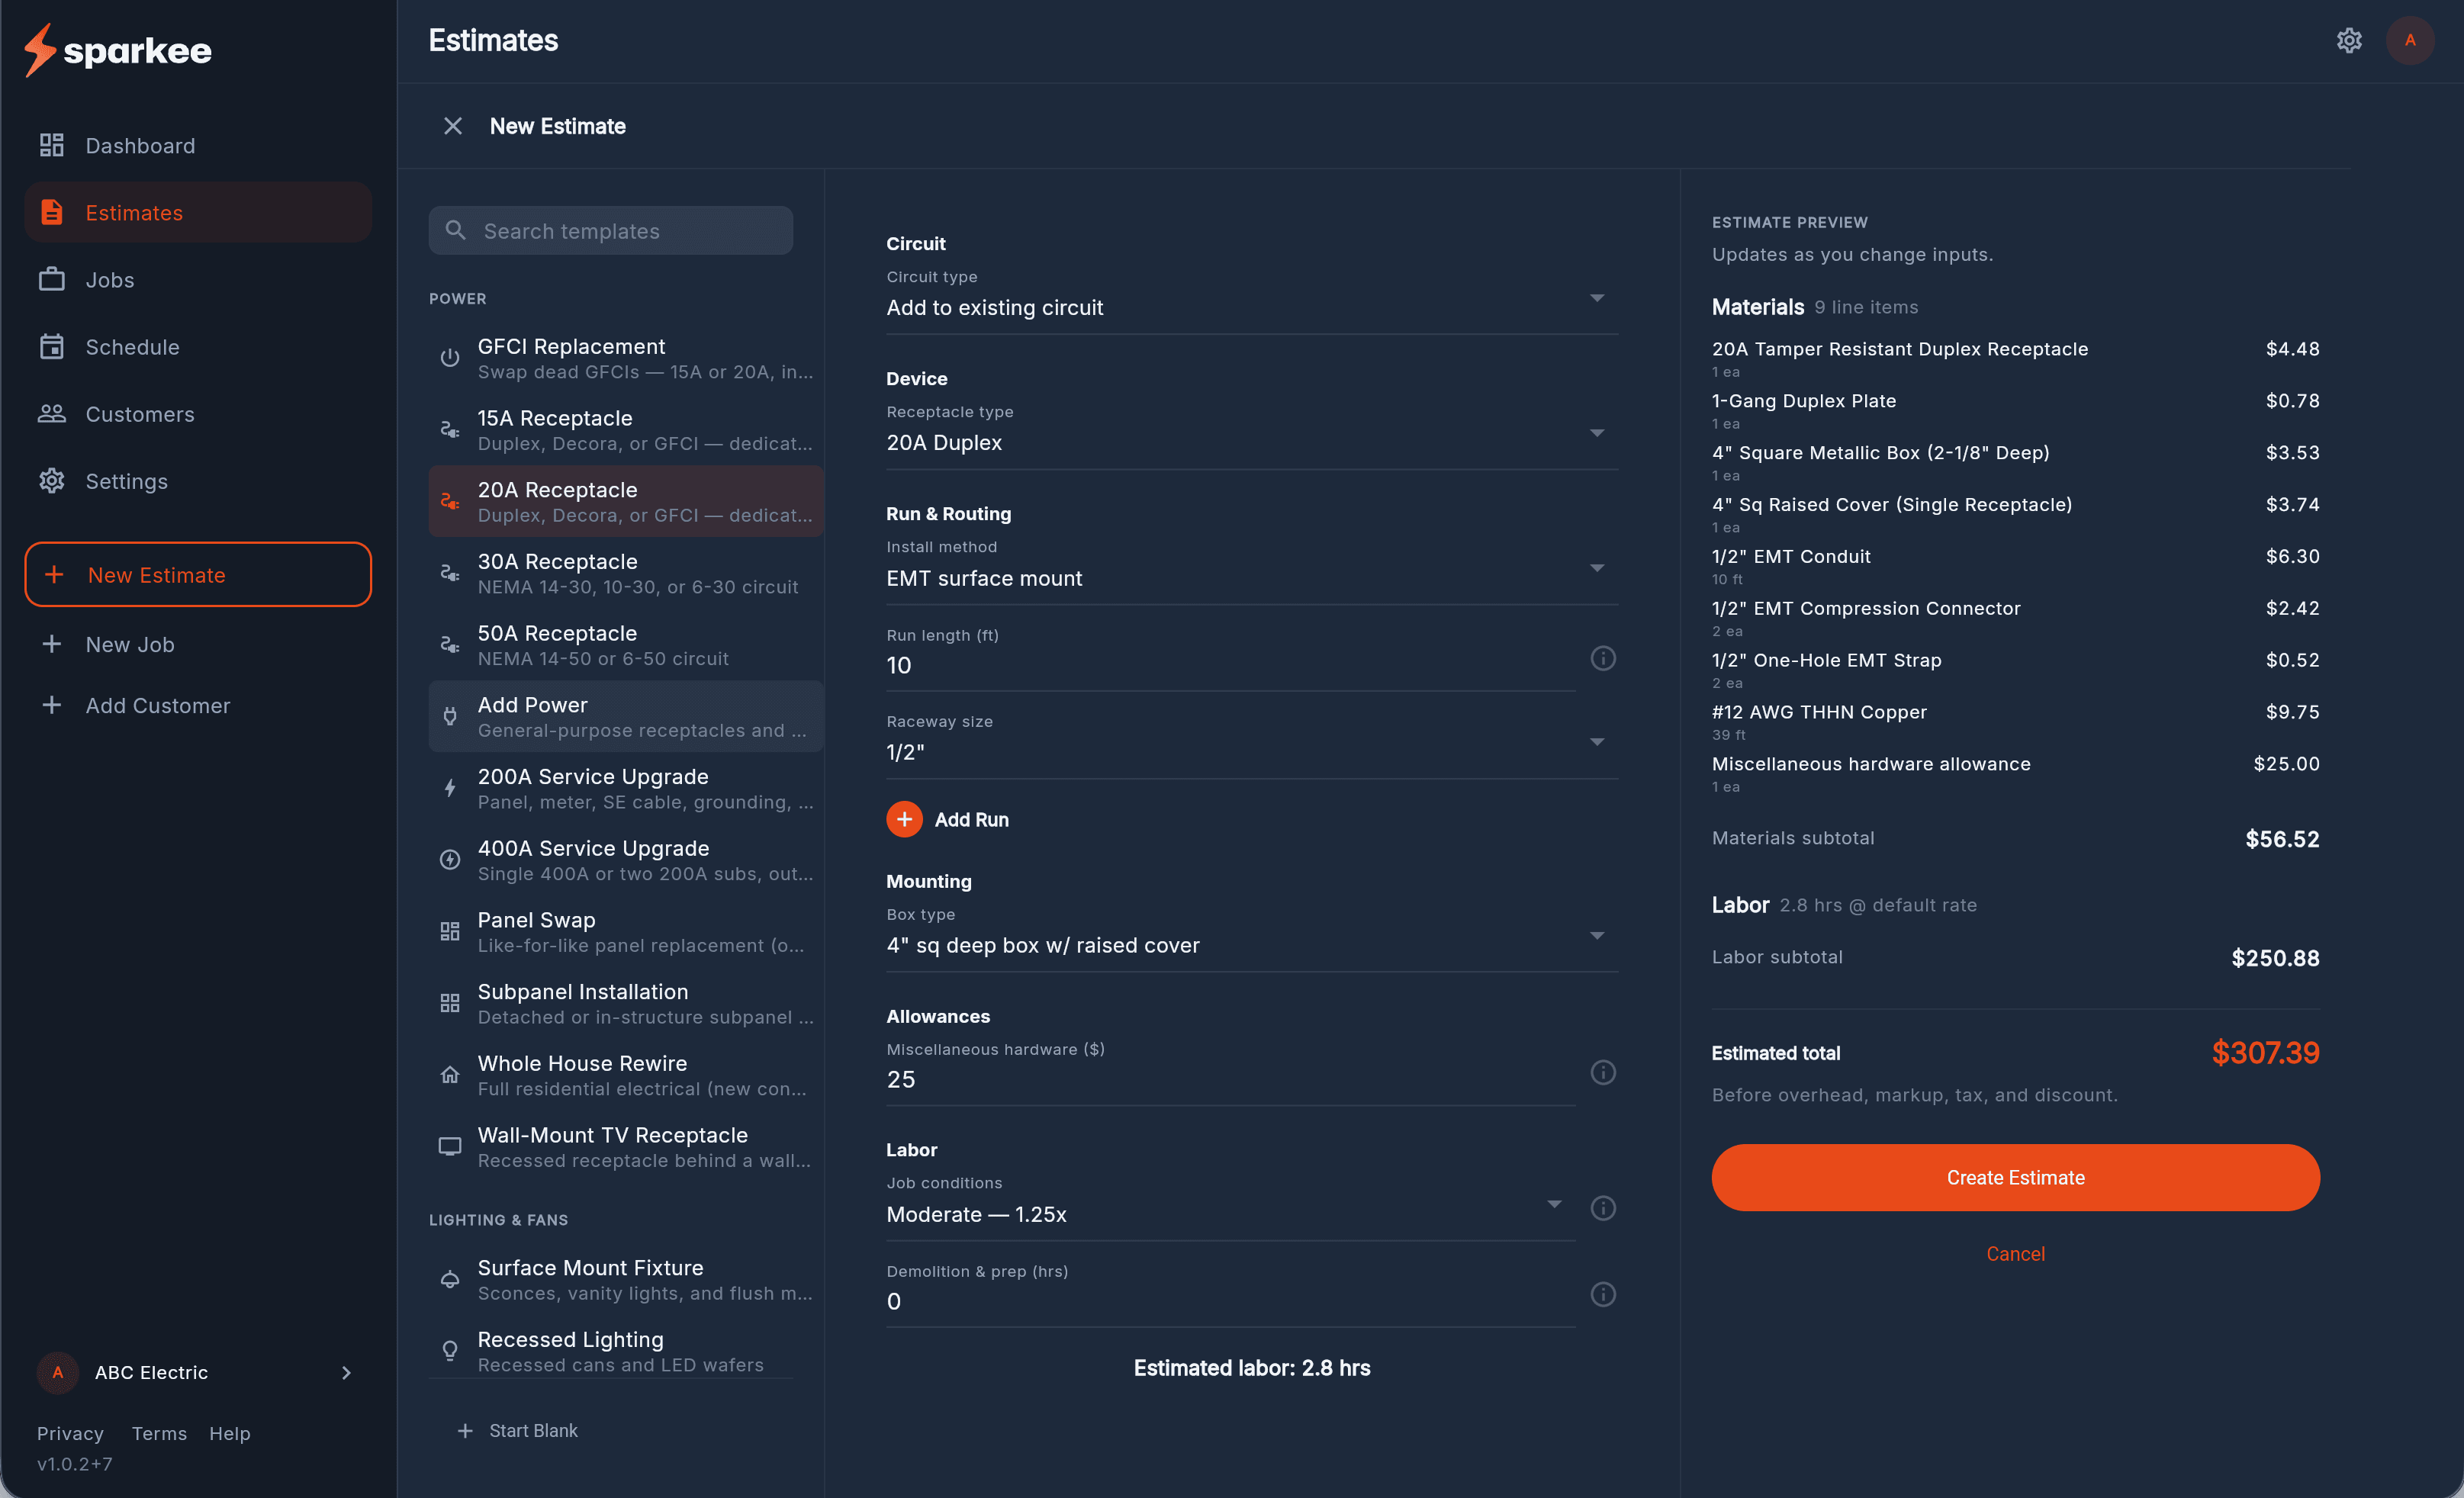The width and height of the screenshot is (2464, 1498).
Task: Click the sparkee logo
Action: pos(118,50)
